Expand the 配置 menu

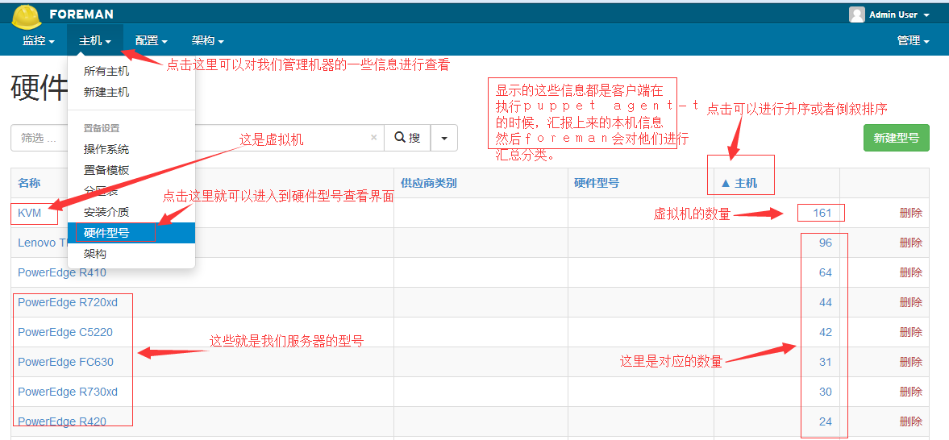click(152, 40)
